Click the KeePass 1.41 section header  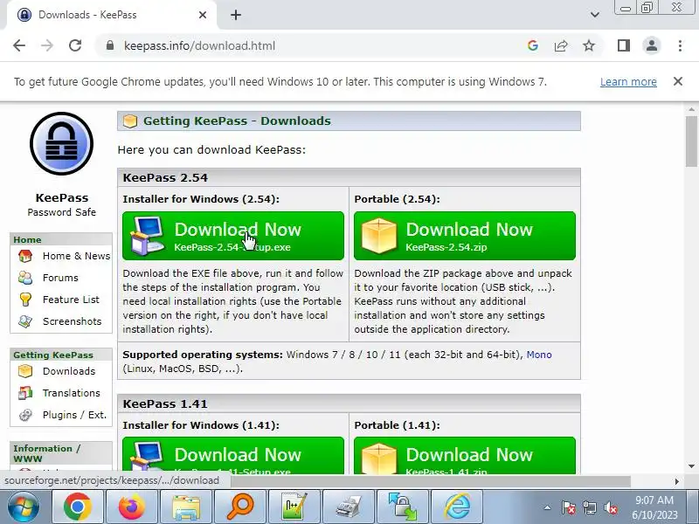349,403
